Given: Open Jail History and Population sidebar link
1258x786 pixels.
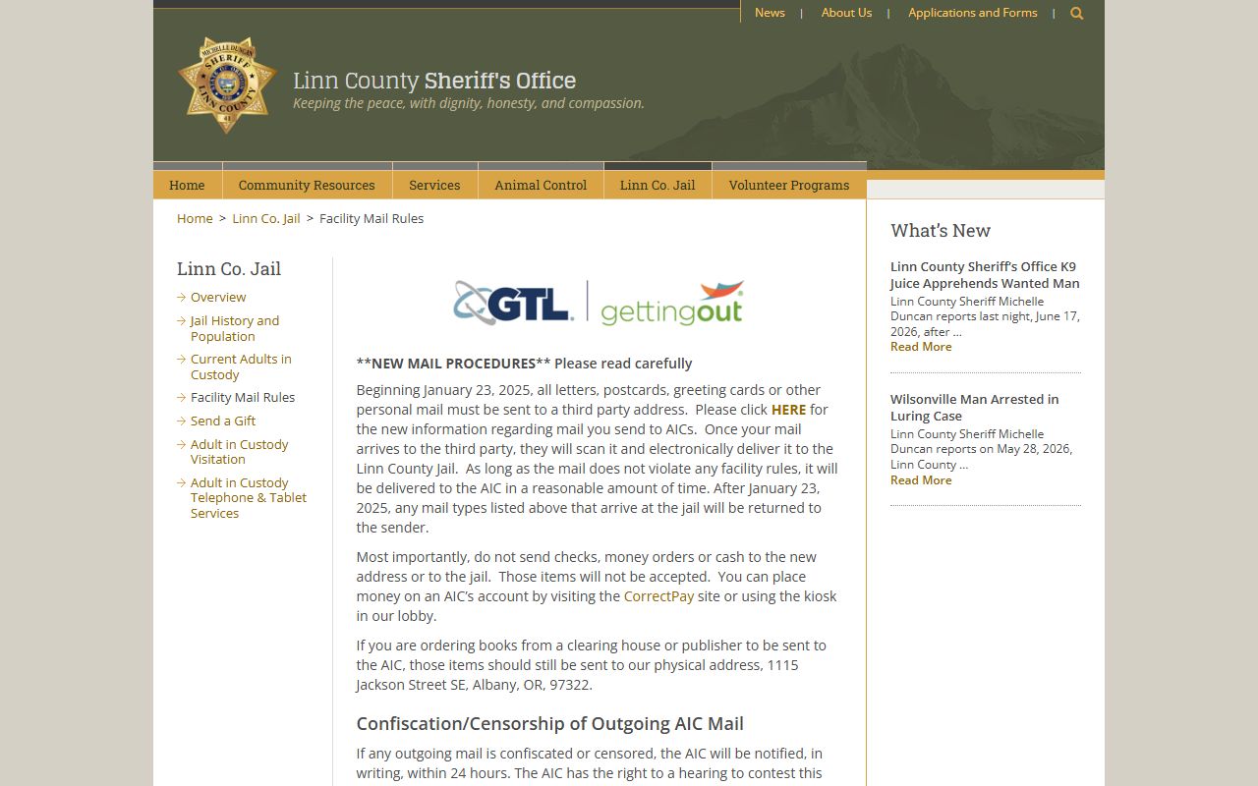Looking at the screenshot, I should tap(235, 328).
